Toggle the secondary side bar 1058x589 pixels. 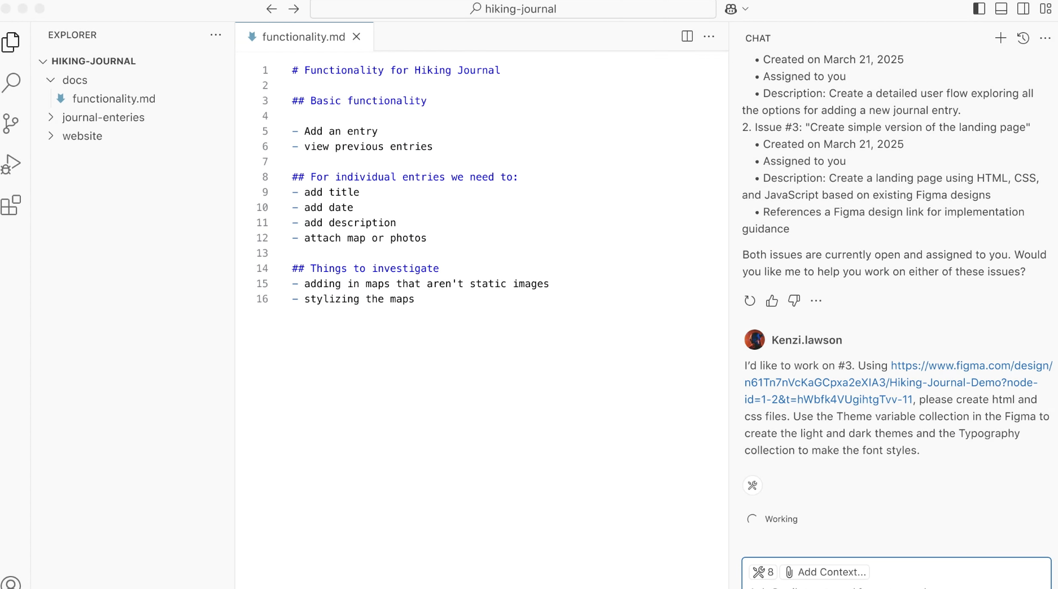1023,9
